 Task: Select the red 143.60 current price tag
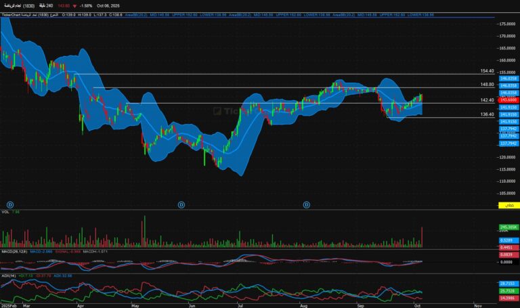(508, 100)
